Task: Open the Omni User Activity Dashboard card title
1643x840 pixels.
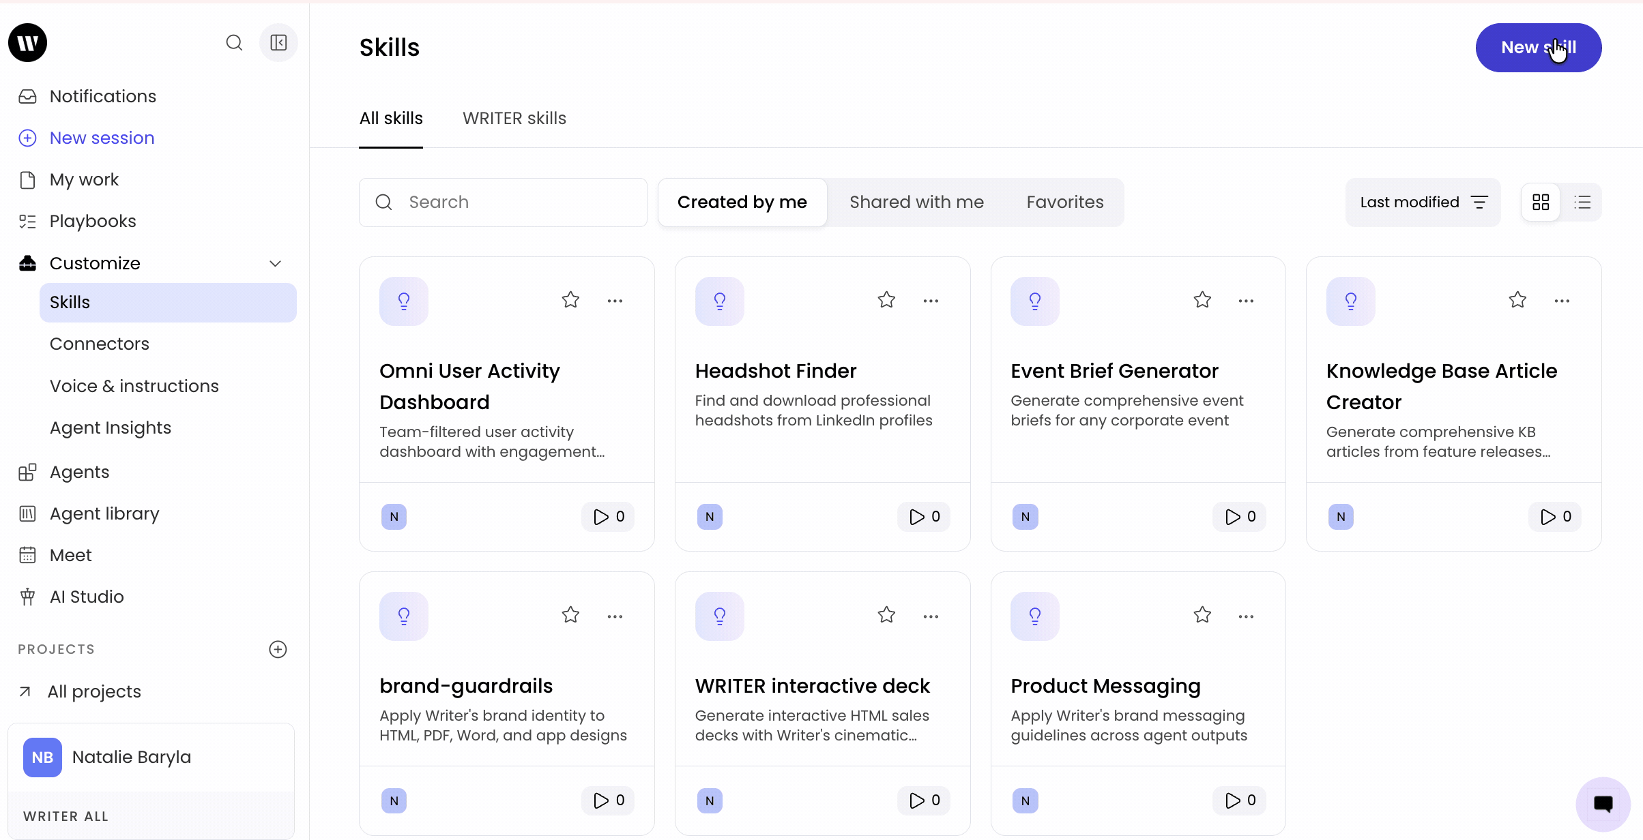Action: [x=469, y=387]
